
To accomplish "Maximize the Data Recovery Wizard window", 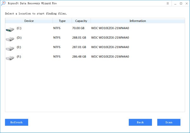I will pos(181,3).
